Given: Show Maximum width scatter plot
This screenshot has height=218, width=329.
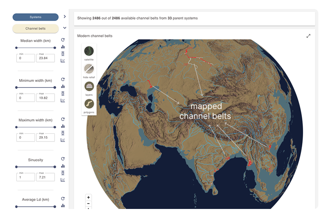Looking at the screenshot, I should click(x=63, y=140).
